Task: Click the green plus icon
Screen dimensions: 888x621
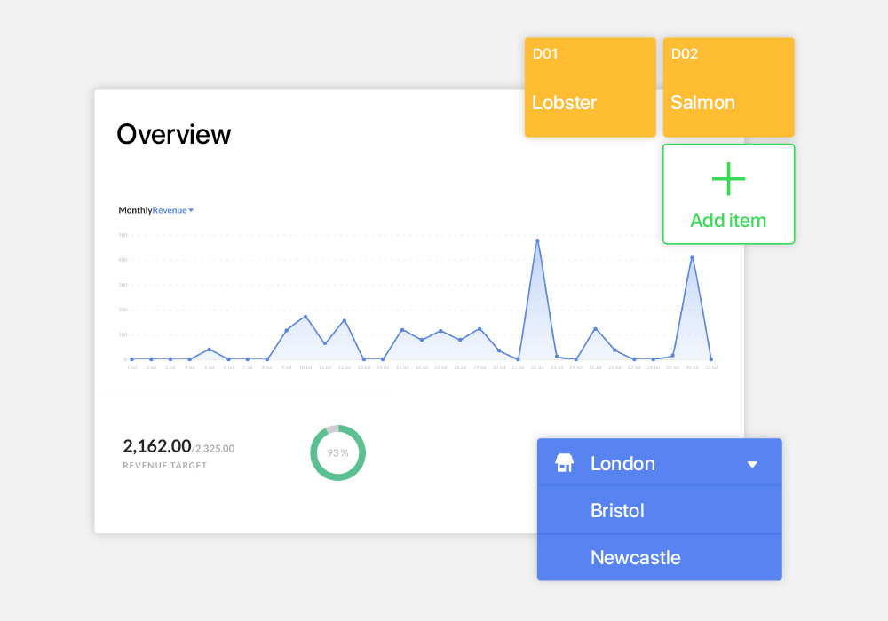Action: click(728, 179)
